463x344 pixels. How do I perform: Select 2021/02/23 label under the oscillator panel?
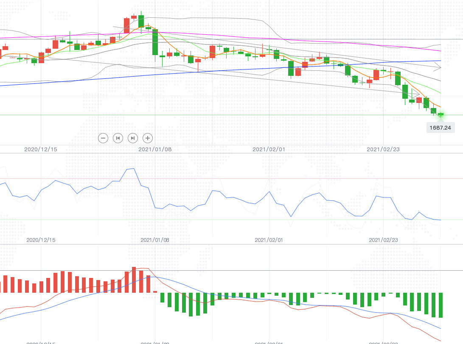(383, 240)
